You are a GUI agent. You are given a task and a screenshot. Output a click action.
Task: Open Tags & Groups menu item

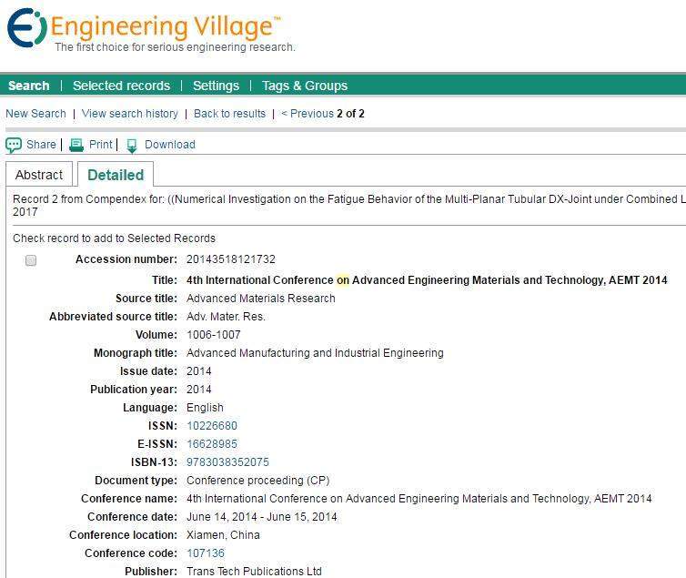click(x=305, y=86)
